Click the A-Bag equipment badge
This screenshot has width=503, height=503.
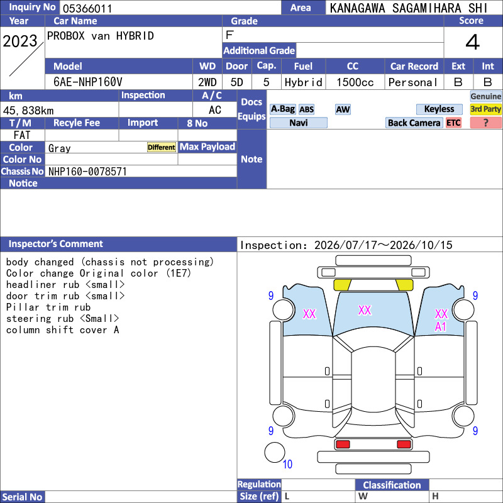pyautogui.click(x=282, y=109)
